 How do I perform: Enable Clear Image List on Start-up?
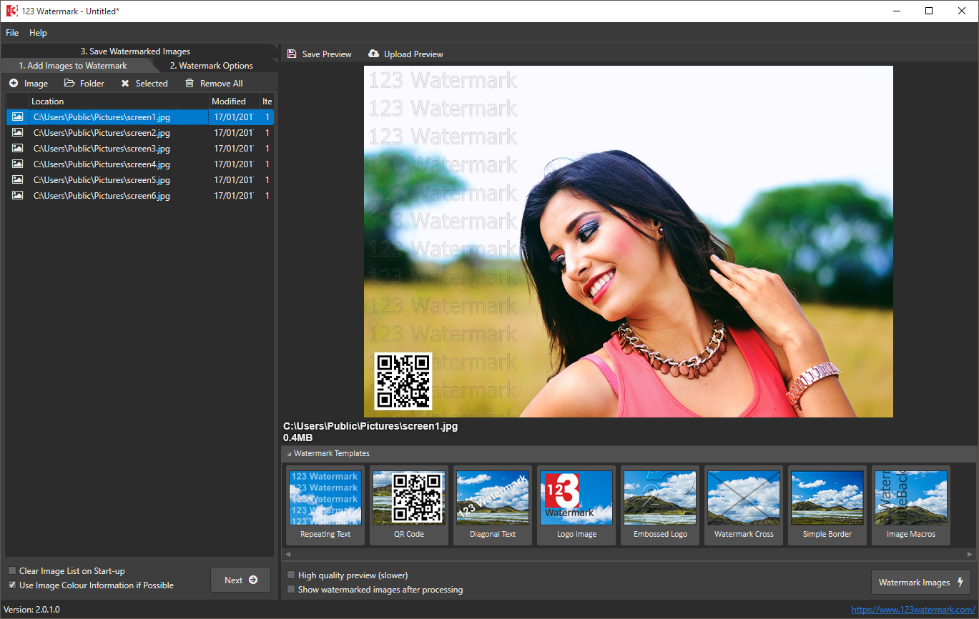12,571
